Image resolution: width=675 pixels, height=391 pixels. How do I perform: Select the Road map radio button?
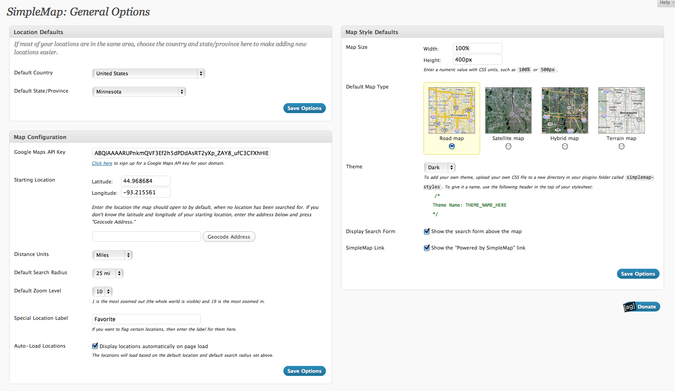(452, 146)
